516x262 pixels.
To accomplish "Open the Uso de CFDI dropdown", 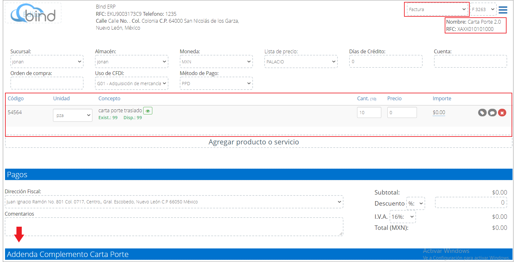I will point(132,83).
